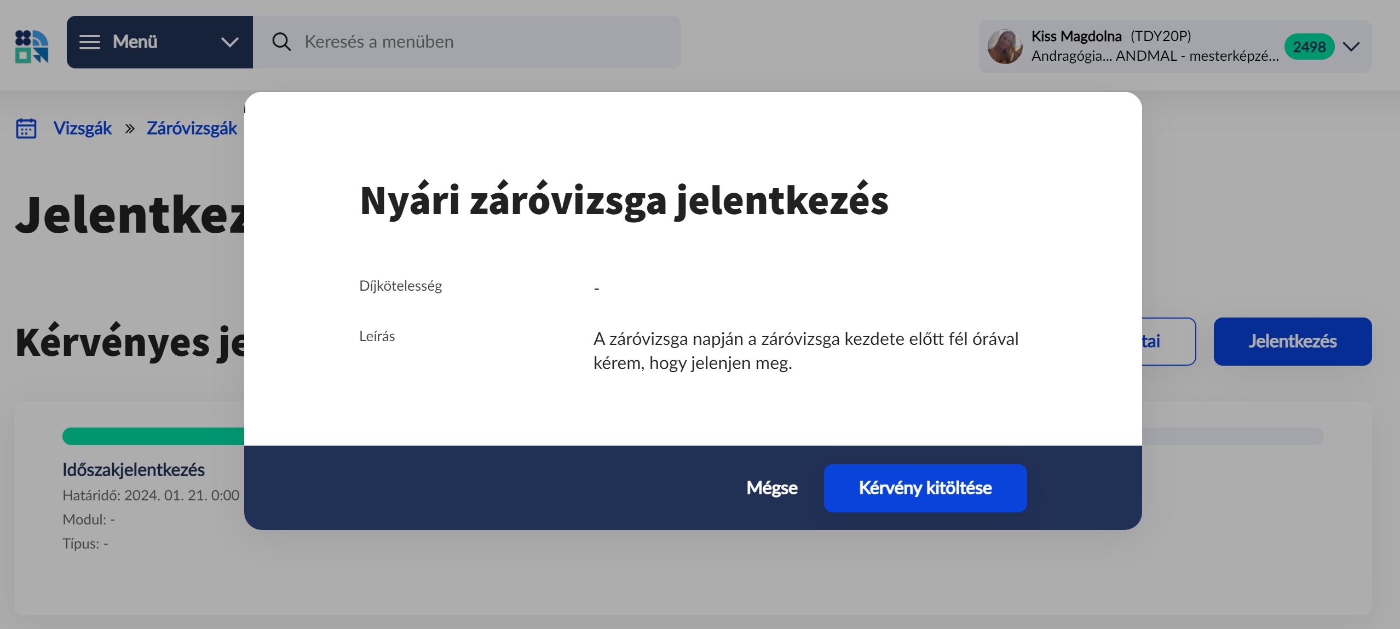Image resolution: width=1400 pixels, height=629 pixels.
Task: Click the breadcrumb double-arrow separator
Action: (x=130, y=129)
